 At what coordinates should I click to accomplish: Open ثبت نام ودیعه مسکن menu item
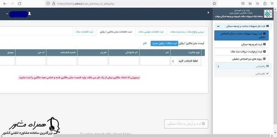[x=241, y=44]
